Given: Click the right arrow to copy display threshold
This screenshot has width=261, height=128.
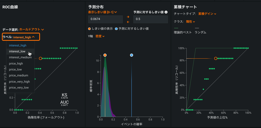Looking at the screenshot, I should [x=128, y=17].
